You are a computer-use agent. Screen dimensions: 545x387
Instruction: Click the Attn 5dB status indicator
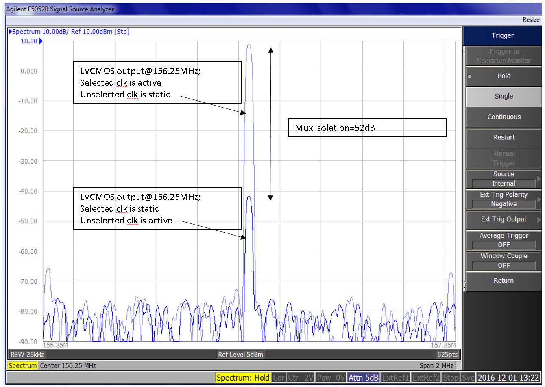(363, 377)
